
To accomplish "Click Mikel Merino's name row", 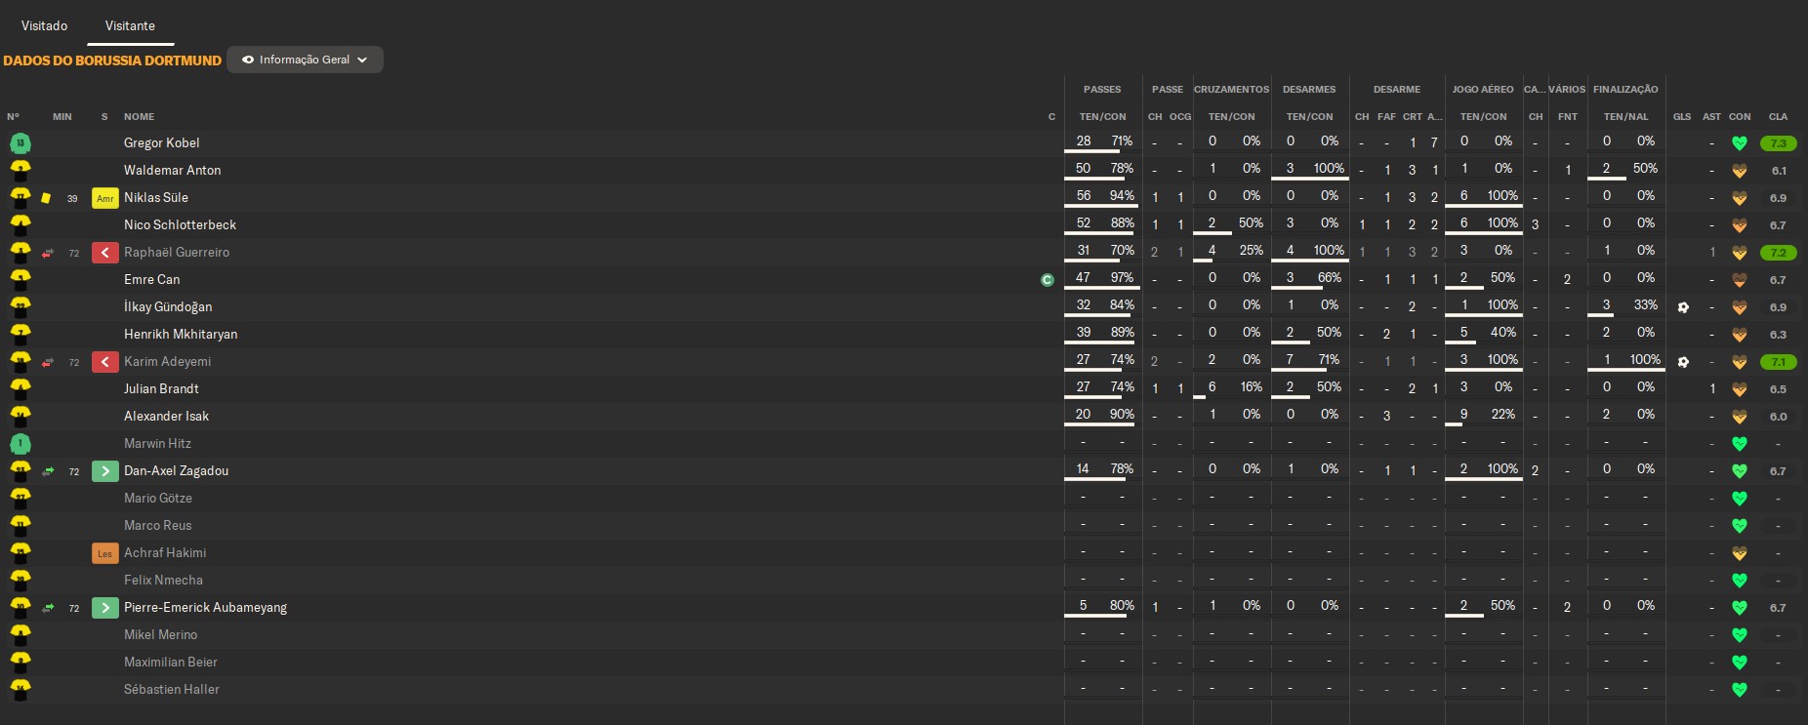I will pyautogui.click(x=160, y=635).
